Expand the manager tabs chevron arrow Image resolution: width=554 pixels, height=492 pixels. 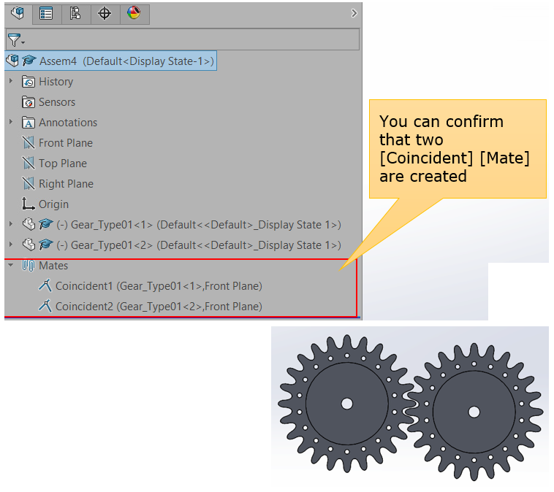tap(354, 13)
